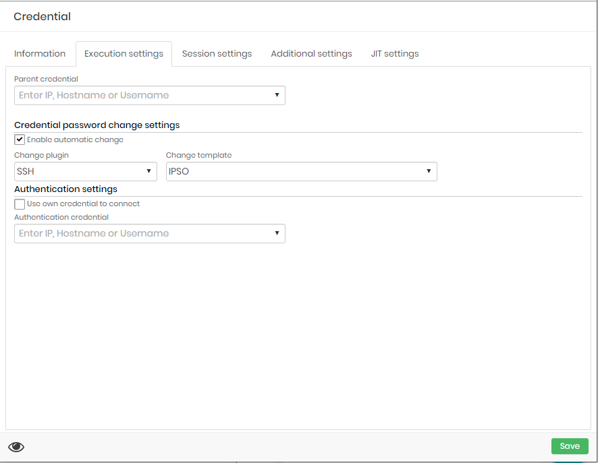Click the Change template dropdown arrow
598x463 pixels.
pyautogui.click(x=429, y=171)
